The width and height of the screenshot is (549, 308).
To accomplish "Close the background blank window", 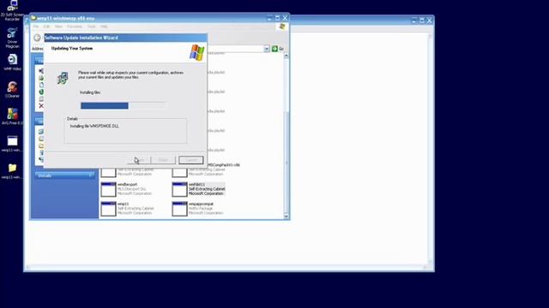I will pyautogui.click(x=430, y=21).
